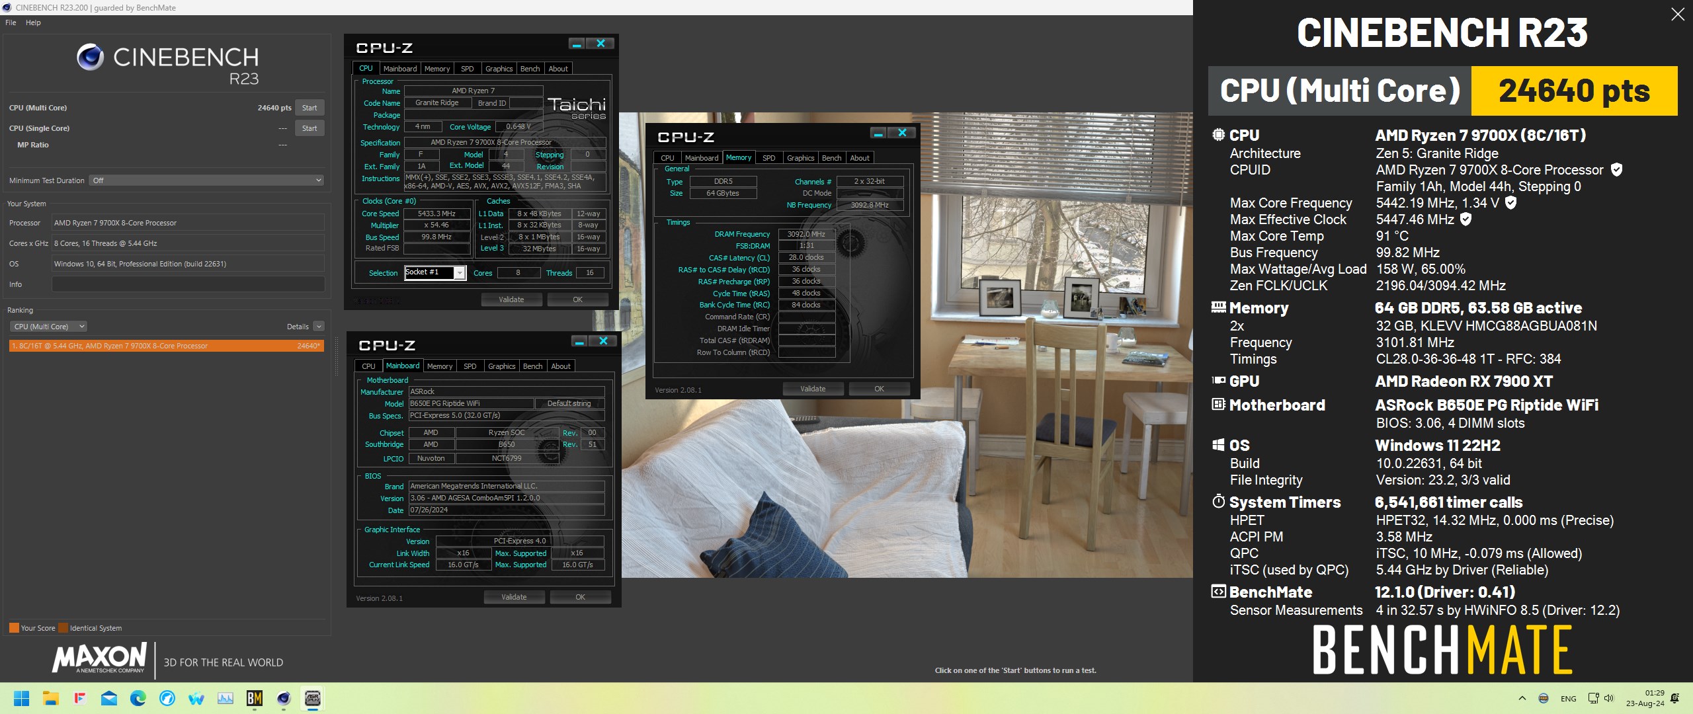Open Graphics tab in top CPU-Z window
The image size is (1693, 714).
point(499,69)
